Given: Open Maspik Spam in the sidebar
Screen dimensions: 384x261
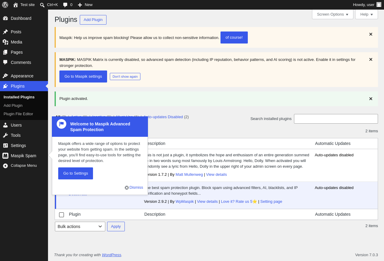Looking at the screenshot, I should click(24, 156).
